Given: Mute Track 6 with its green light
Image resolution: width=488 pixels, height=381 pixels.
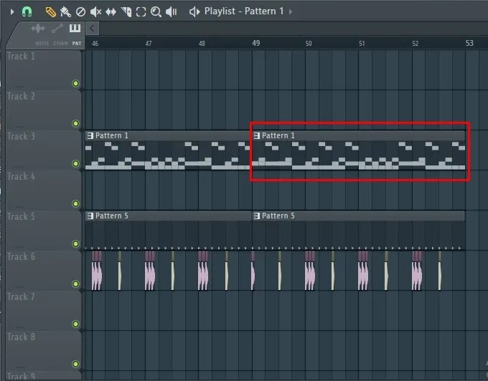Looking at the screenshot, I should tap(75, 284).
